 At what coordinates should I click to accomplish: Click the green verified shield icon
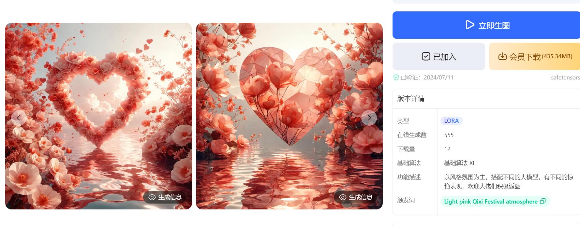coord(396,78)
